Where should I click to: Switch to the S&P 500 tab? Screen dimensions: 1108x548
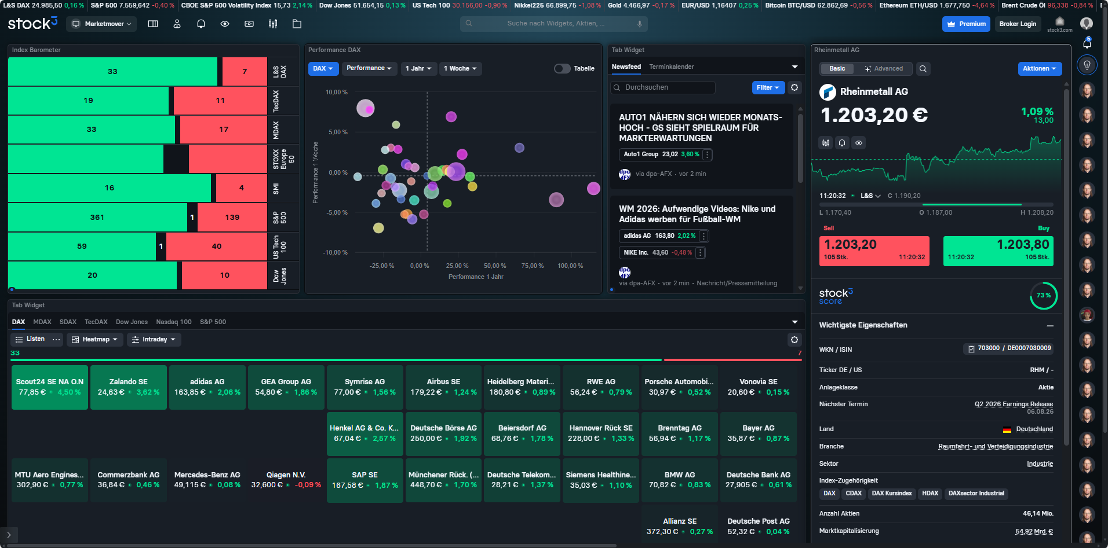coord(213,322)
